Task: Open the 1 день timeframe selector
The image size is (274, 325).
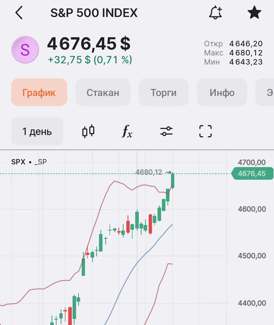Action: coord(37,131)
